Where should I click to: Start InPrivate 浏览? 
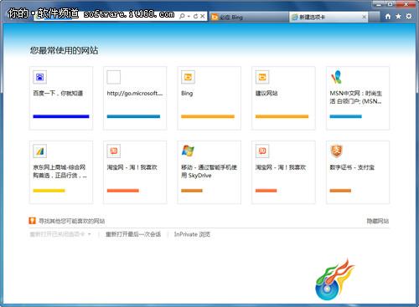[x=192, y=234]
